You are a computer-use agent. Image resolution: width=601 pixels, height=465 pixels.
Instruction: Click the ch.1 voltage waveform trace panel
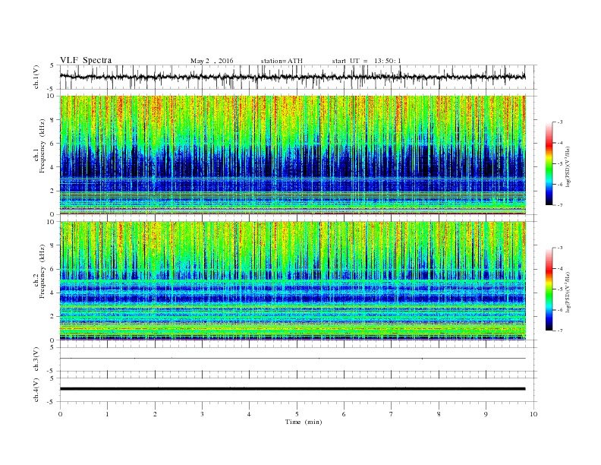point(298,77)
